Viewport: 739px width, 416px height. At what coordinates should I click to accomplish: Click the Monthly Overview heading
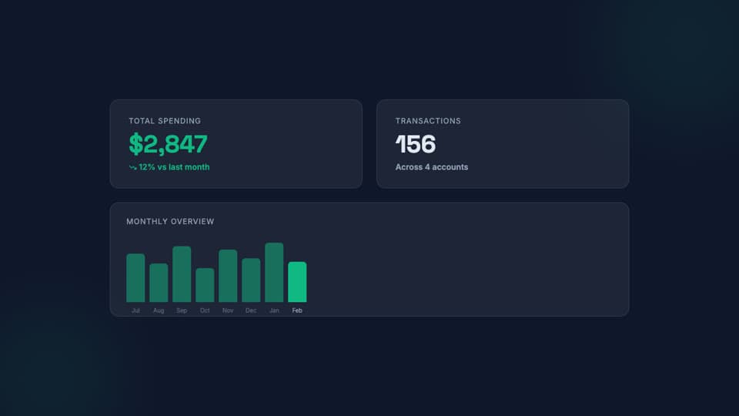click(170, 221)
